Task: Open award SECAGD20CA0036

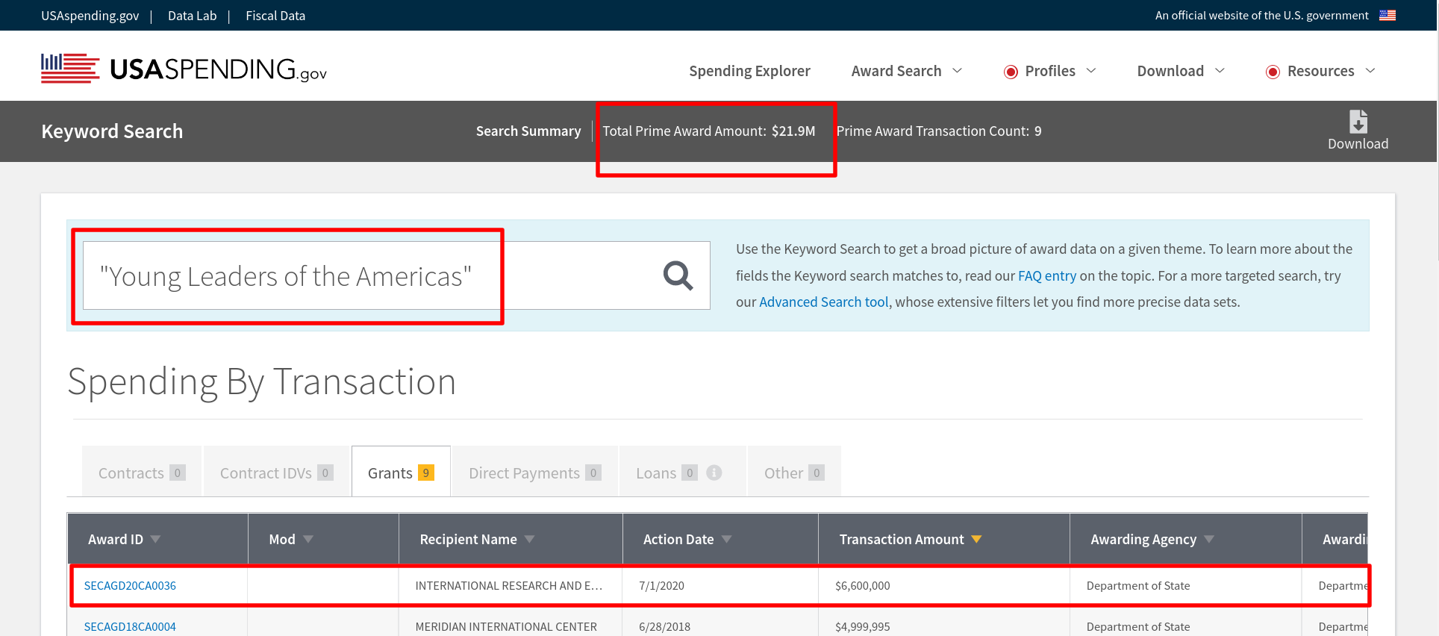Action: (x=130, y=586)
